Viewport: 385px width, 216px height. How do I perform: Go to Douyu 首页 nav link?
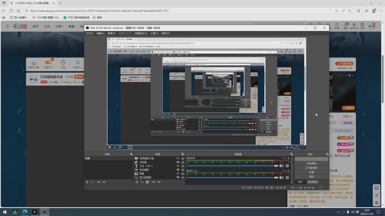[x=35, y=26]
